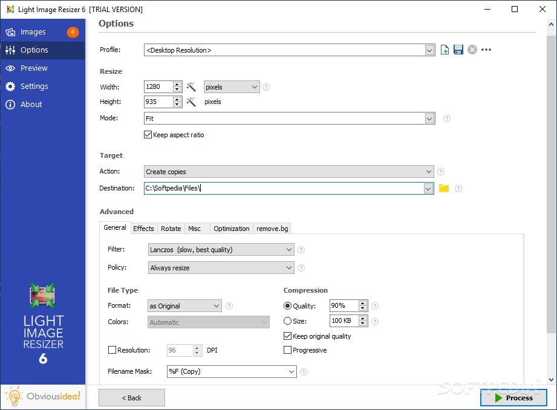This screenshot has height=410, width=557.
Task: Switch to the Effects tab
Action: tap(143, 229)
